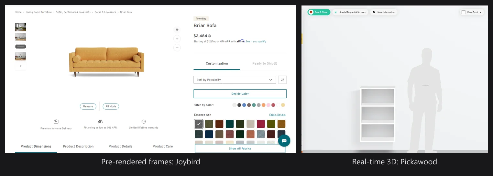Switch to the Ready to Ship tab
The image size is (493, 176).
[x=265, y=63]
